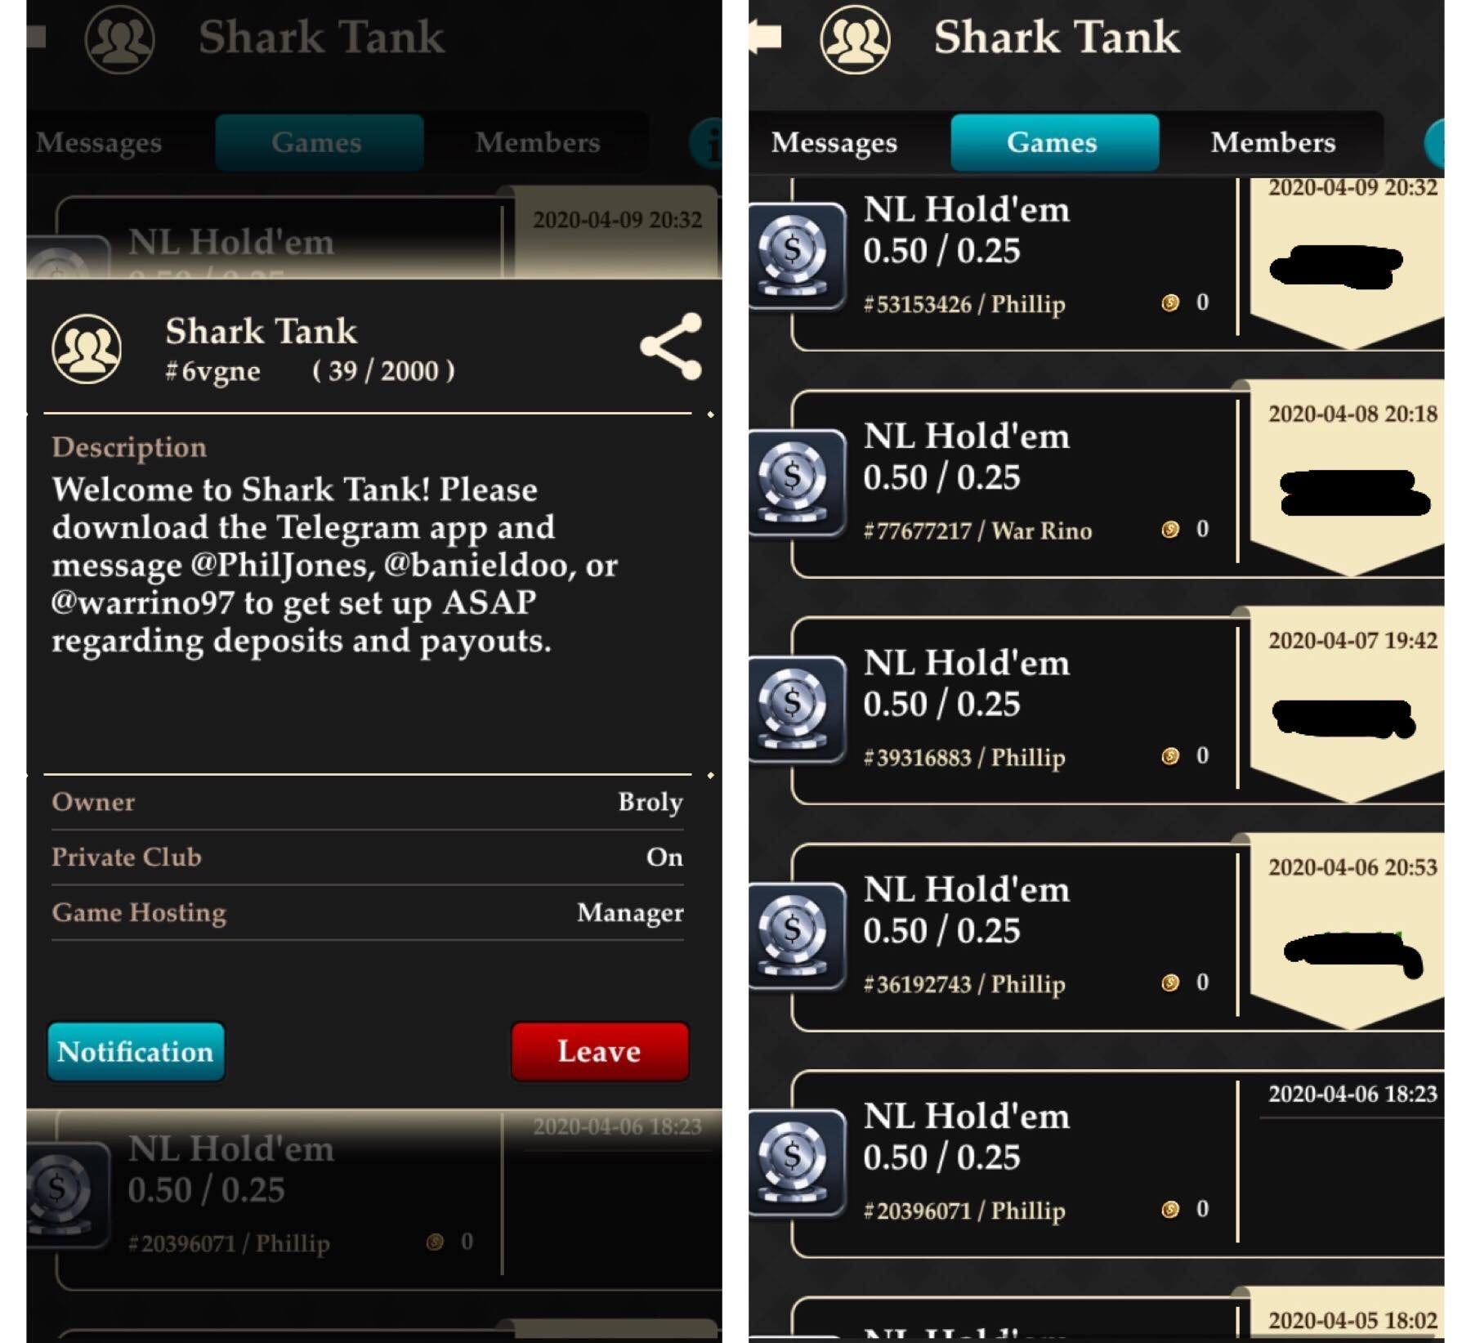Open the club group icon in right header

coord(856,38)
